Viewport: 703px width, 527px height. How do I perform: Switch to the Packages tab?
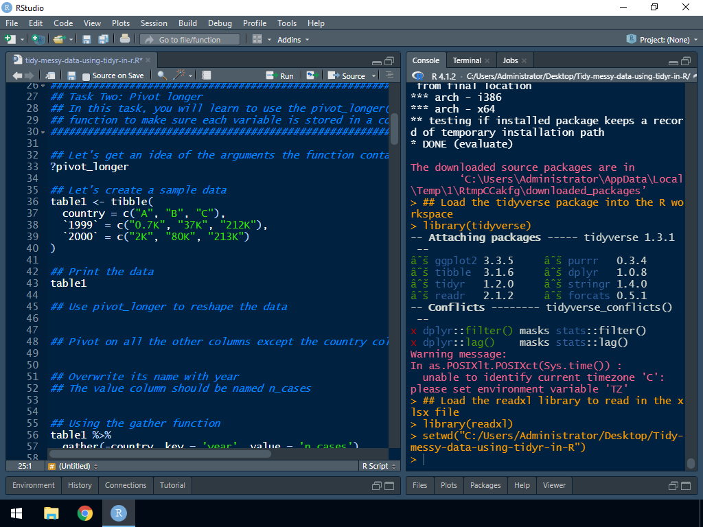pyautogui.click(x=485, y=485)
